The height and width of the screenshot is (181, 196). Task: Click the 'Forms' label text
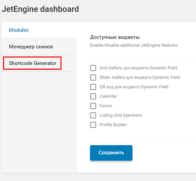click(106, 106)
